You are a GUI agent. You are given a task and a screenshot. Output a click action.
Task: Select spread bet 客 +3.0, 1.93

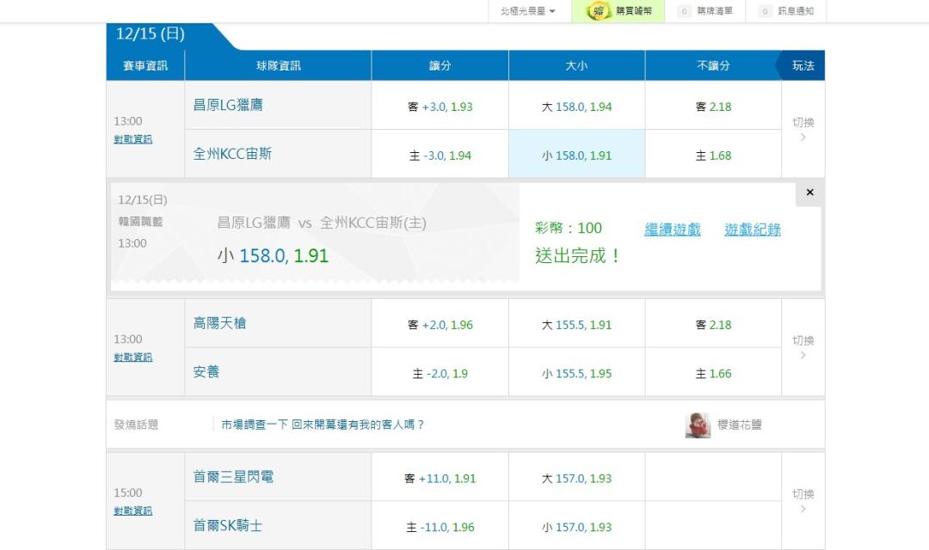click(440, 107)
